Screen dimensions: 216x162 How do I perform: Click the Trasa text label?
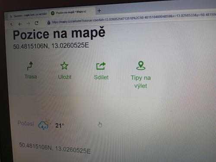31,77
